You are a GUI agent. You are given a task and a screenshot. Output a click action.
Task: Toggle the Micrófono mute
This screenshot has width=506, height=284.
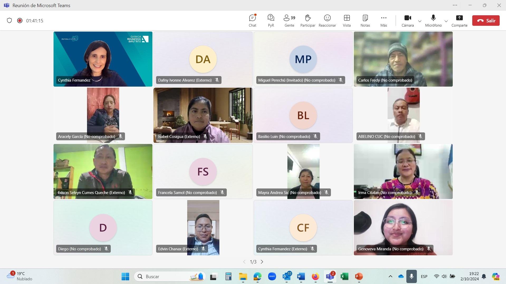coord(433,21)
